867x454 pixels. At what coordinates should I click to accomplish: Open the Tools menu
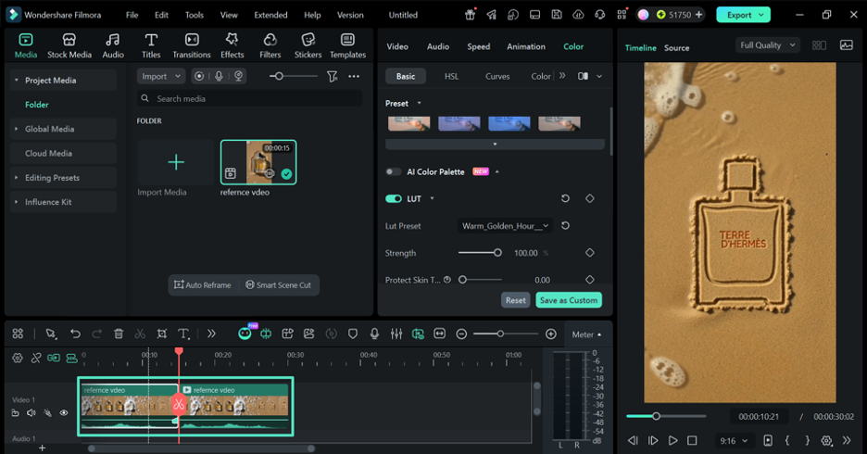(195, 15)
